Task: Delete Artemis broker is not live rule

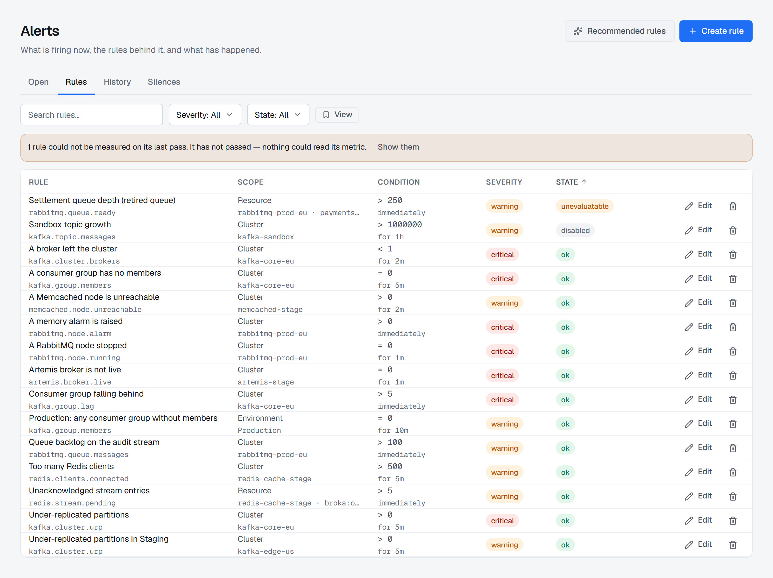Action: [x=733, y=375]
